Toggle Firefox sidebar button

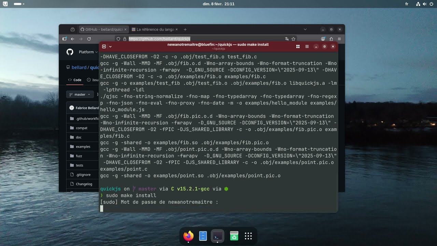click(64, 39)
